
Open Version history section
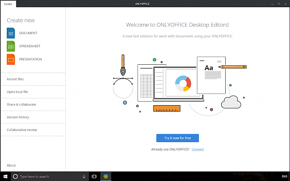pos(33,117)
